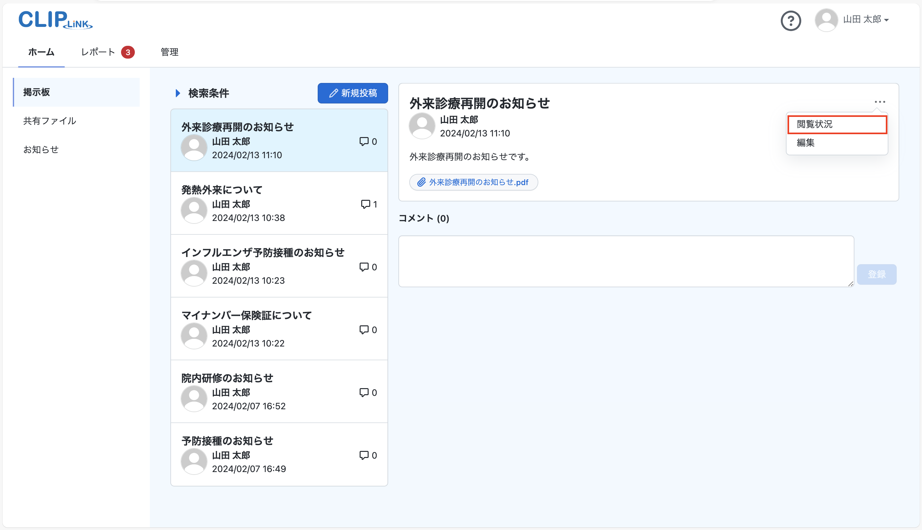Screen dimensions: 922x530
Task: Go to お知らせ in the sidebar
Action: 41,150
